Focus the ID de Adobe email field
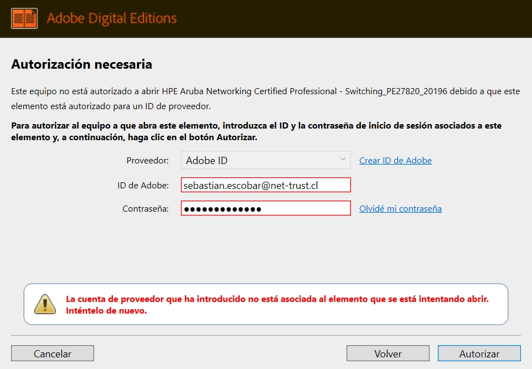Viewport: 532px width, 369px height. [266, 185]
